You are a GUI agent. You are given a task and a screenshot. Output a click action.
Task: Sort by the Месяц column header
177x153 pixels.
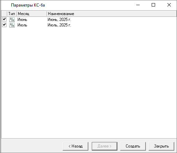point(31,14)
